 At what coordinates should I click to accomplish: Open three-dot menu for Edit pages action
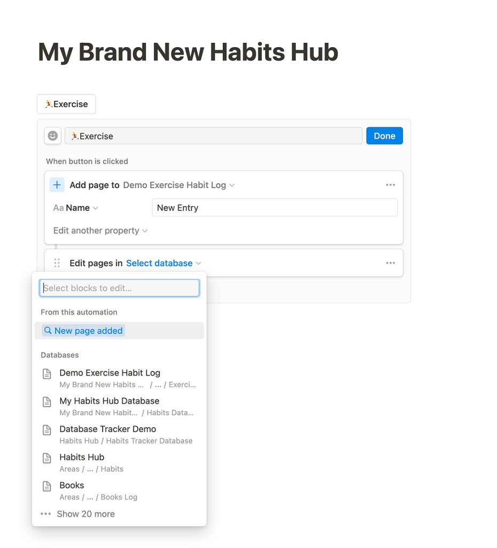click(390, 263)
